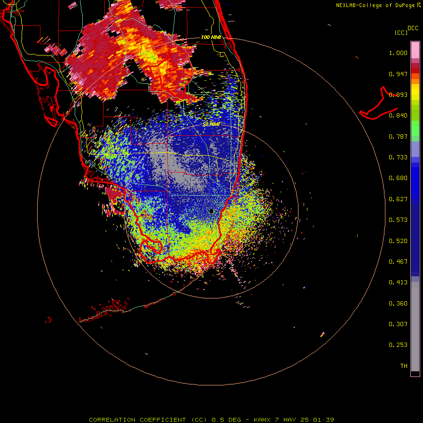Click the KAMX station identifier in caption
This screenshot has height=423, width=423.
point(262,420)
